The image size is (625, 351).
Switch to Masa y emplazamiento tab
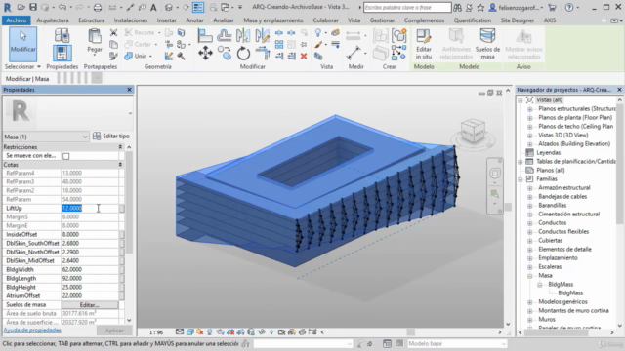tap(273, 19)
